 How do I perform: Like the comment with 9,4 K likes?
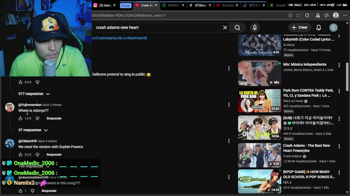pos(20,82)
